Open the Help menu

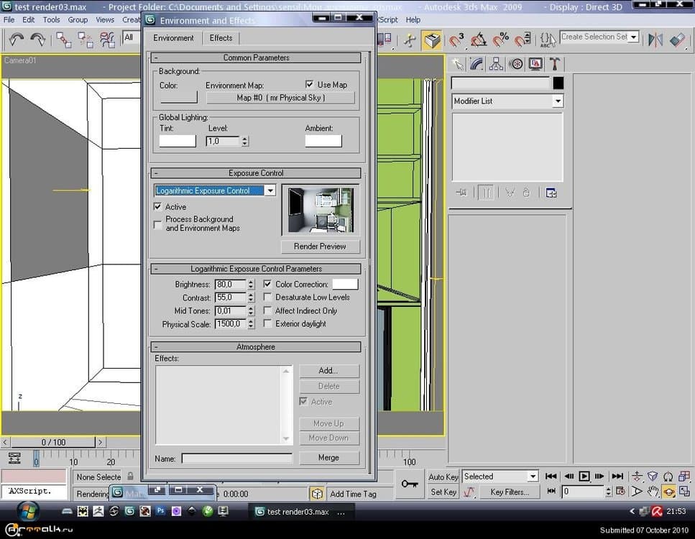tap(413, 20)
